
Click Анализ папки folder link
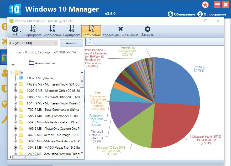(42, 63)
